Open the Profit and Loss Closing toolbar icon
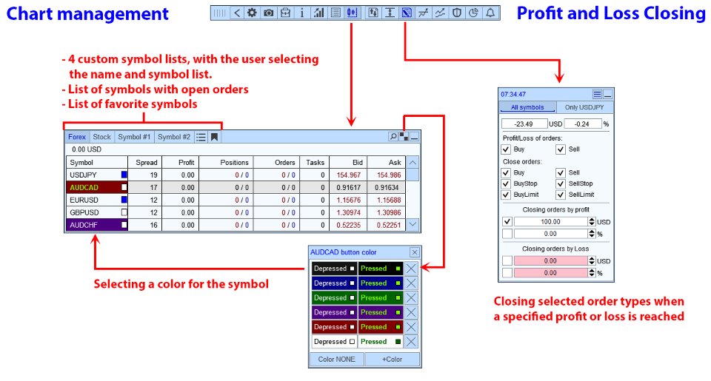The height and width of the screenshot is (381, 711). click(407, 13)
